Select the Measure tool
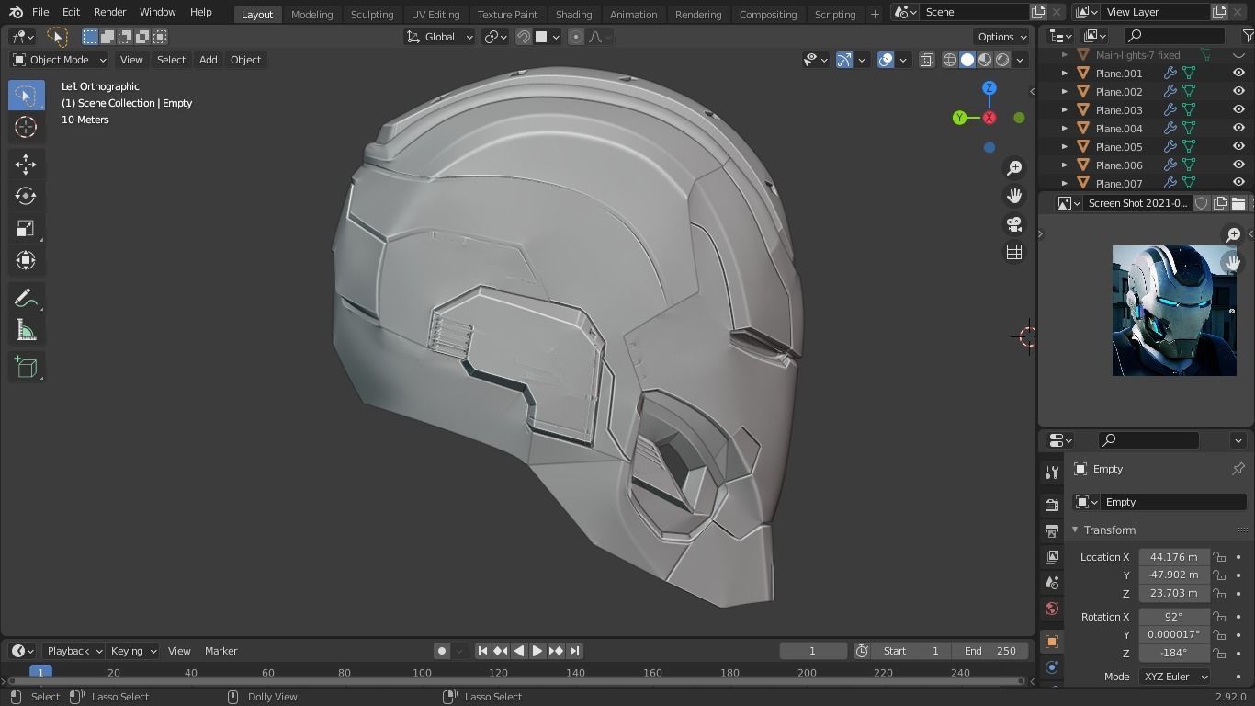Image resolution: width=1255 pixels, height=706 pixels. point(26,331)
